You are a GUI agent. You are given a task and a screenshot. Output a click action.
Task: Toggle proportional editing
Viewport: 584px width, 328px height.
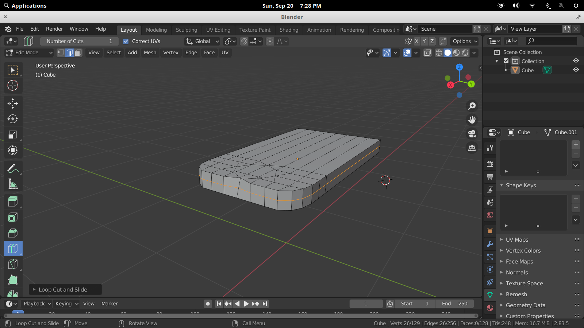point(270,41)
